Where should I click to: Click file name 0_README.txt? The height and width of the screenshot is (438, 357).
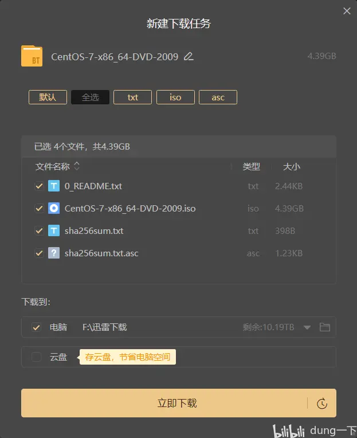coord(93,186)
